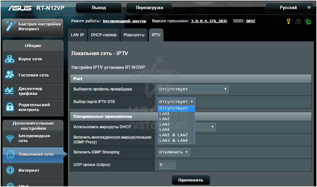Click the guest network people icon

coord(10,75)
